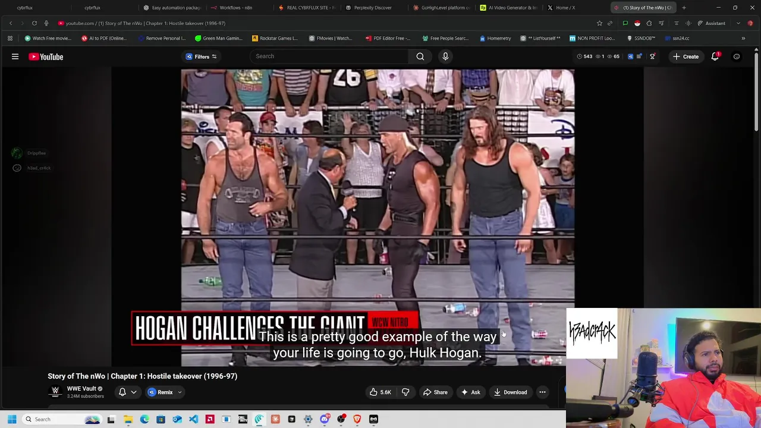
Task: Open WWE Vault channel name link
Action: click(x=81, y=389)
